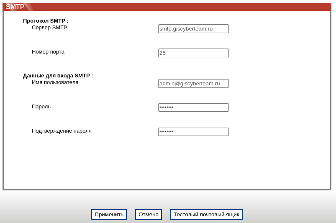
Task: Click the Протокол SMTP section heading
Action: tap(46, 21)
